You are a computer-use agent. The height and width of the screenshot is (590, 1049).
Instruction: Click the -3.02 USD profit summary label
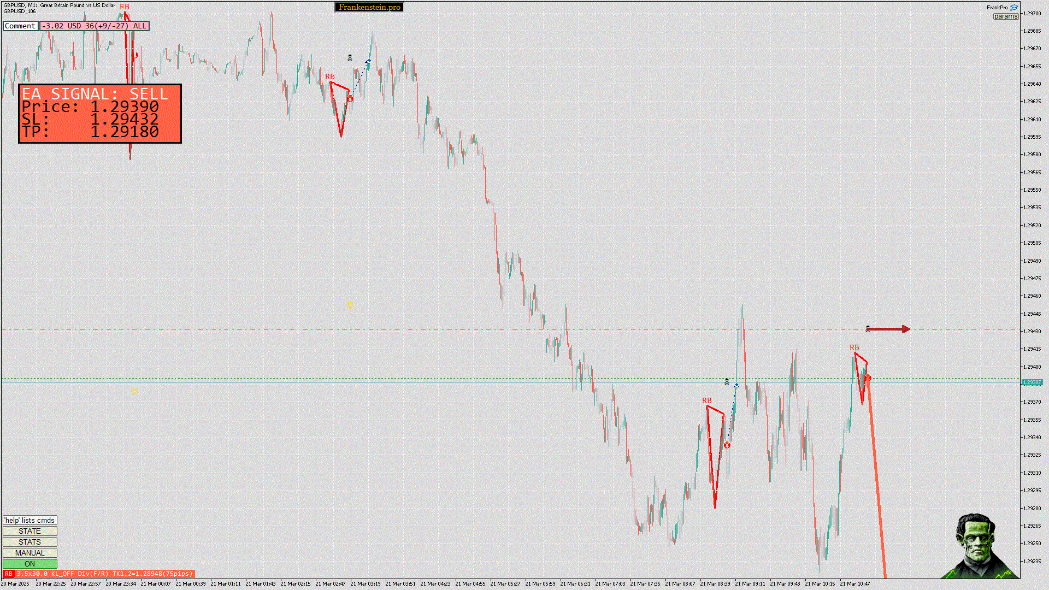tap(94, 26)
